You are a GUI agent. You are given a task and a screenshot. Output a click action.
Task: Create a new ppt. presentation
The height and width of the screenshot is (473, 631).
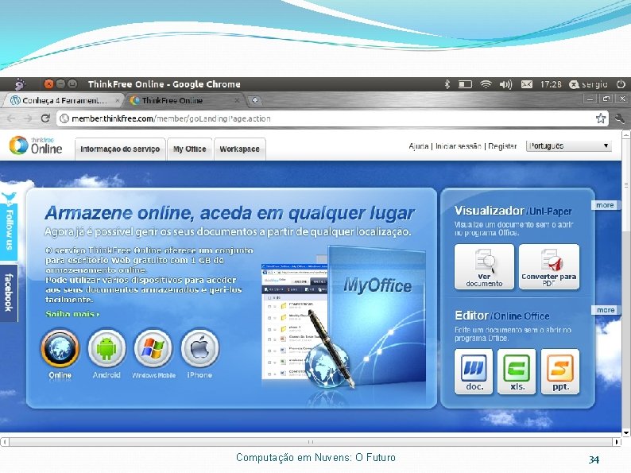click(x=560, y=371)
